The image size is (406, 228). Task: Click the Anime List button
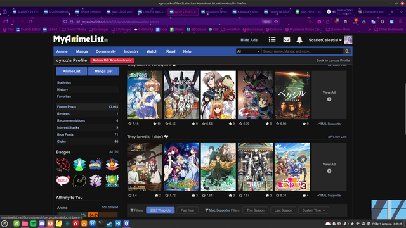(x=72, y=71)
